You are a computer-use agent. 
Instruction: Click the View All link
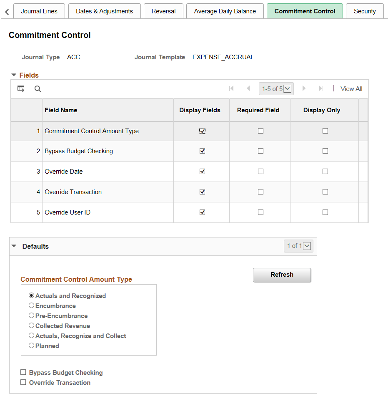351,88
